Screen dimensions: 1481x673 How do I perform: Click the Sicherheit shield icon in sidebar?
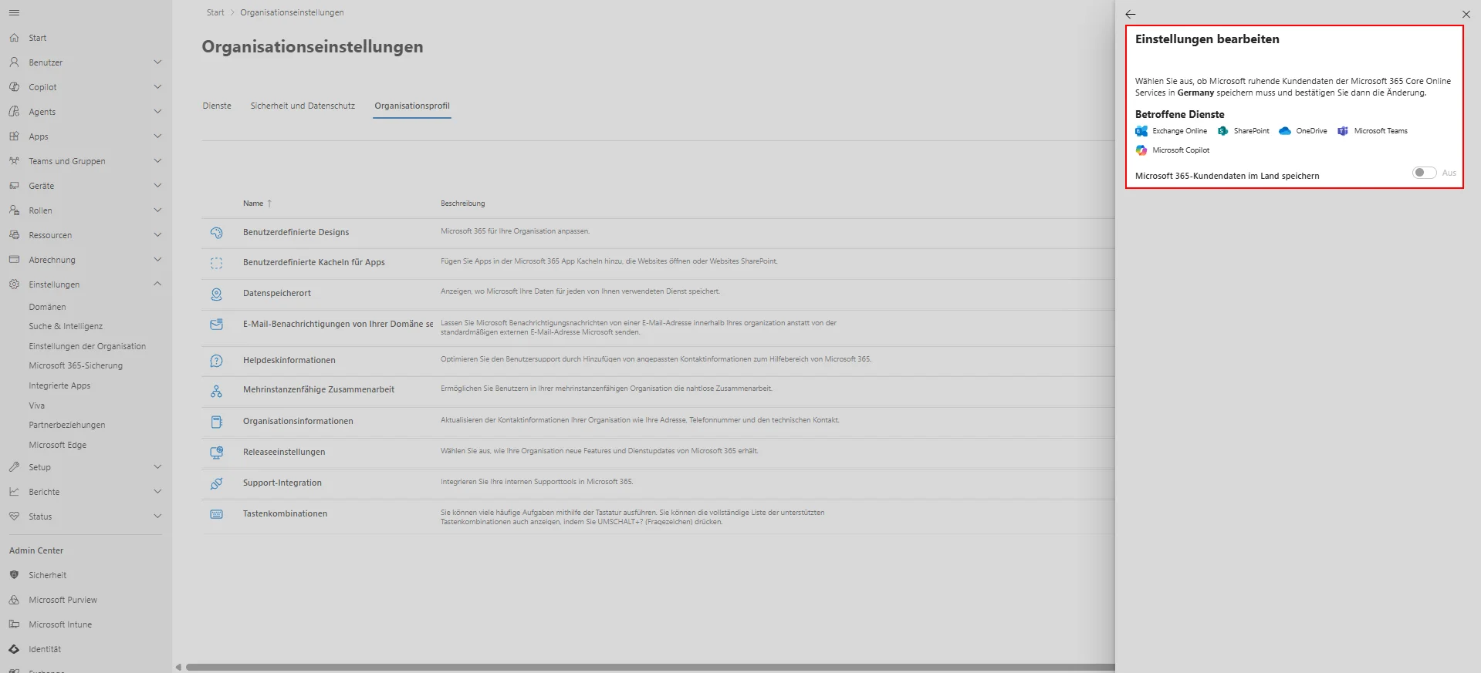pyautogui.click(x=14, y=575)
